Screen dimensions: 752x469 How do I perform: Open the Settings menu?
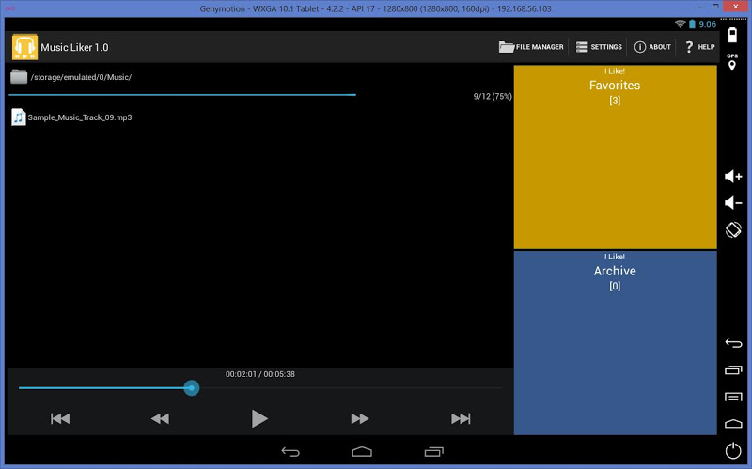(x=599, y=47)
